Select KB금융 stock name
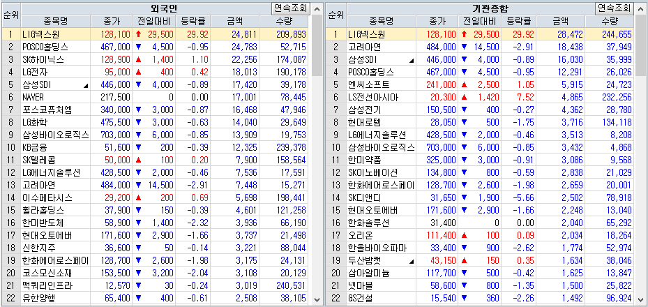This screenshot has height=307, width=648. pos(35,147)
